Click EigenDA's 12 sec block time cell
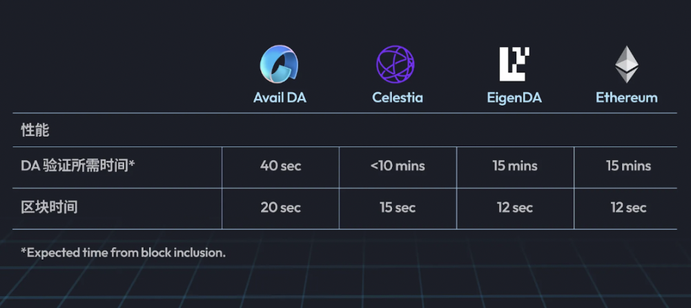 515,208
